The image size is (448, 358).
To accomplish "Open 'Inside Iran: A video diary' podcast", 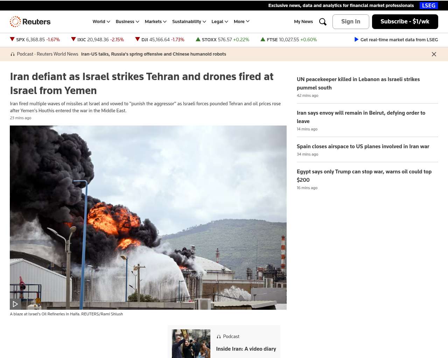I will coord(246,349).
